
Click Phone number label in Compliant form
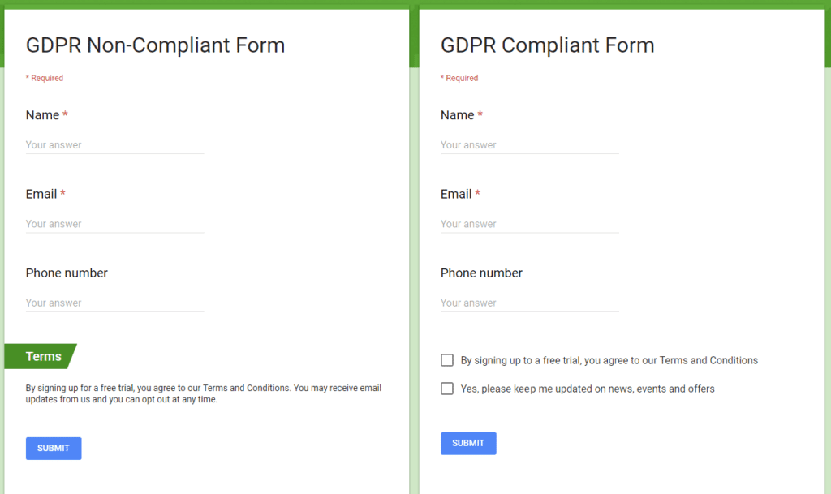click(481, 273)
